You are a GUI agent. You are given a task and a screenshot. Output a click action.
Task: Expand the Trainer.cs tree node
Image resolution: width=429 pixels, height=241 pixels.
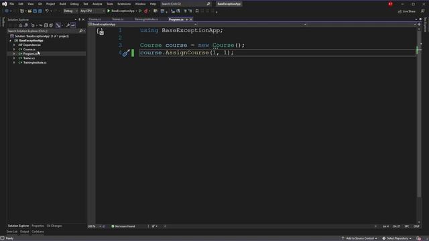(x=14, y=58)
